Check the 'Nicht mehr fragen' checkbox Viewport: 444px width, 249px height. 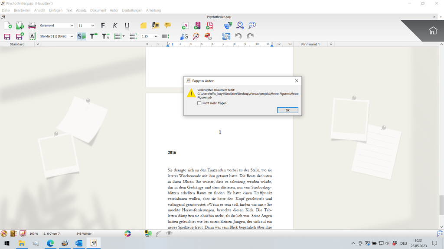click(x=199, y=103)
